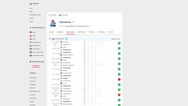This screenshot has height=106, width=188.
Task: Open НМХЛ league in sidebar
Action: coord(32,18)
